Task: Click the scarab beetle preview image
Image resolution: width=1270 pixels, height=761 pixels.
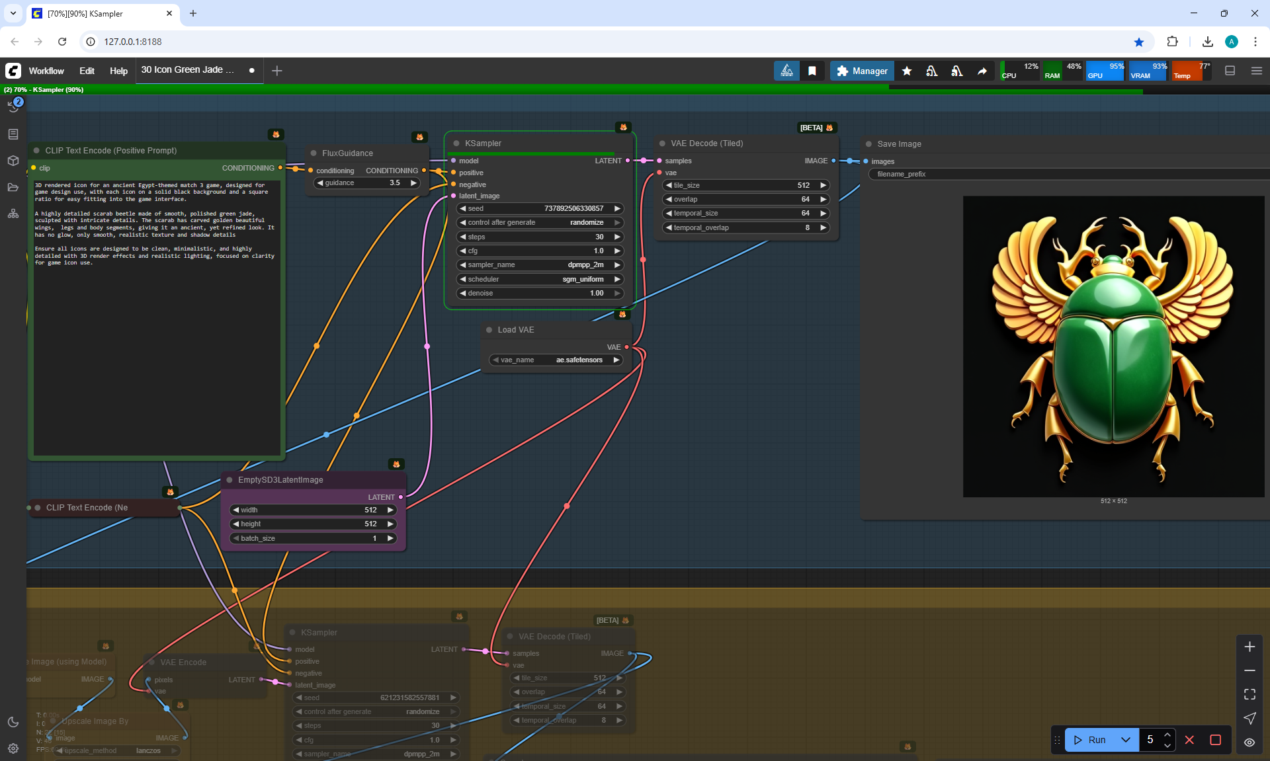Action: pos(1113,346)
